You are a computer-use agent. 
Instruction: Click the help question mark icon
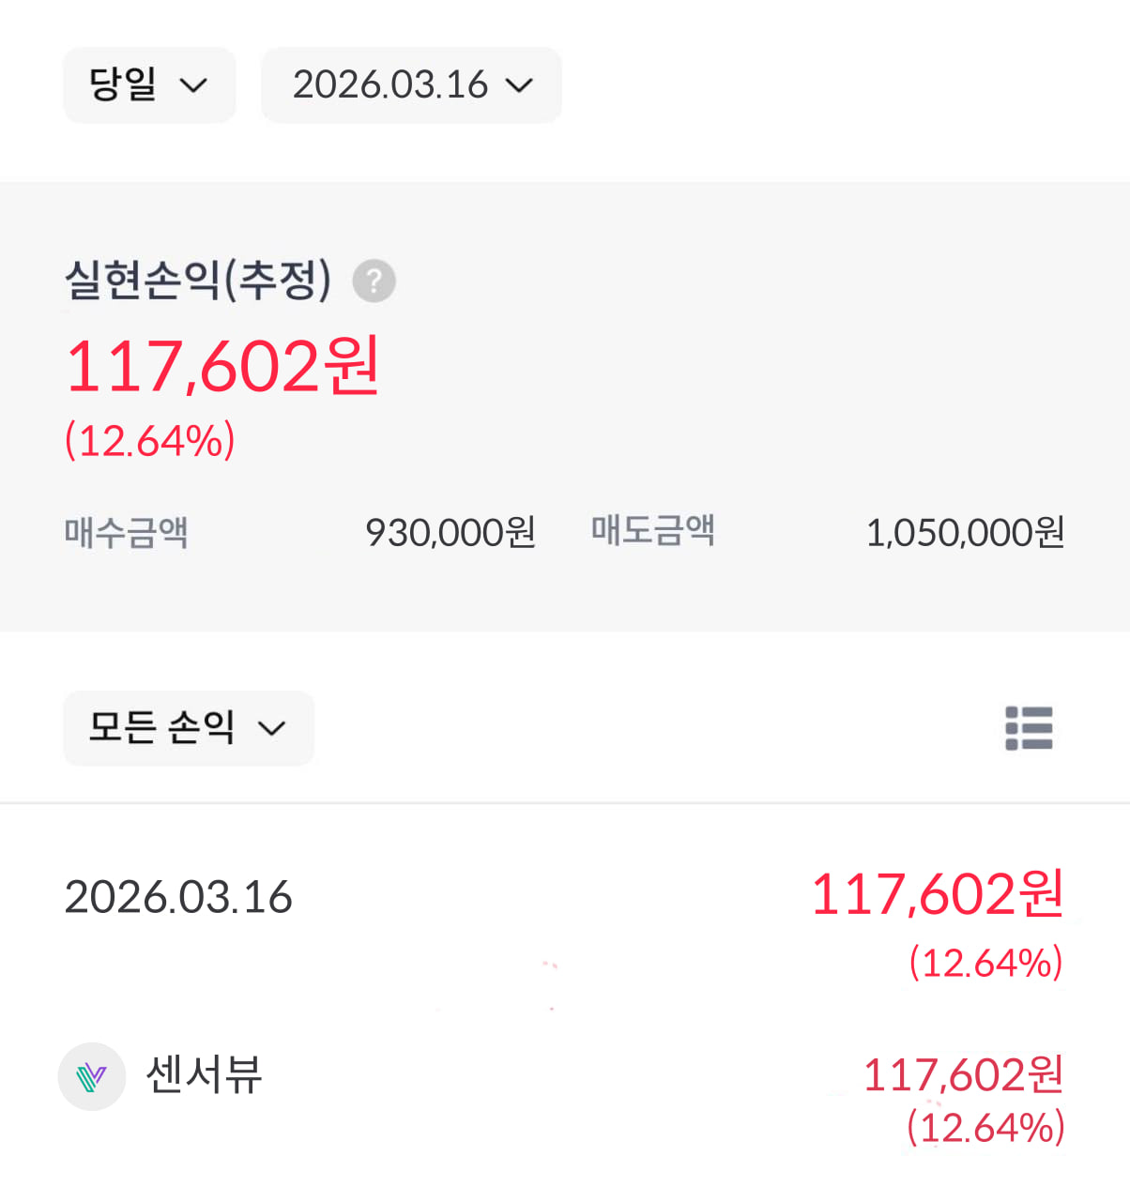point(374,281)
